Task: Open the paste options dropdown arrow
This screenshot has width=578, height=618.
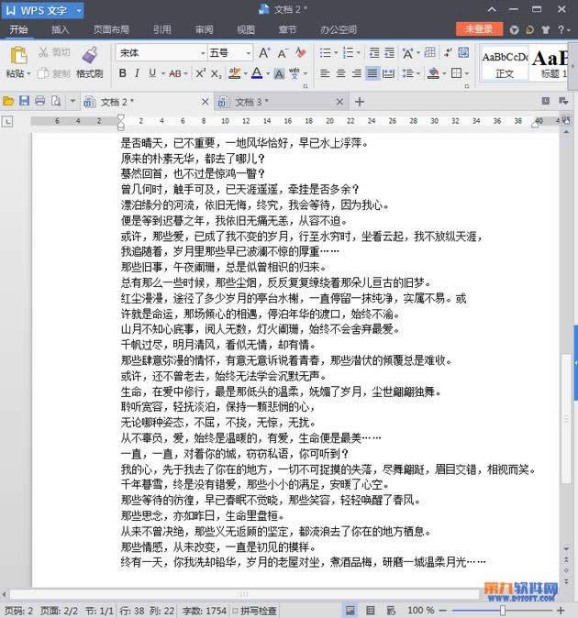Action: pos(28,73)
